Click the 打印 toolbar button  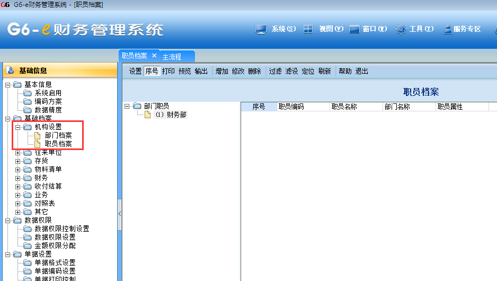tap(168, 71)
